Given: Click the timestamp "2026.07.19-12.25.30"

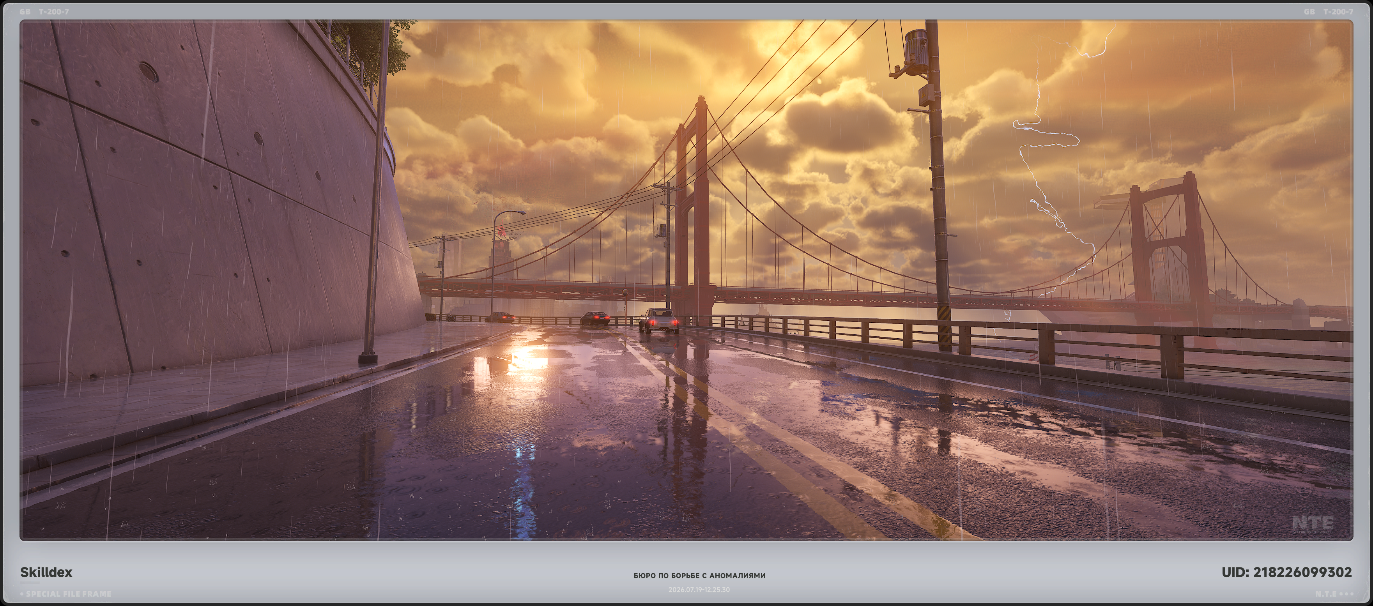Looking at the screenshot, I should pos(699,590).
